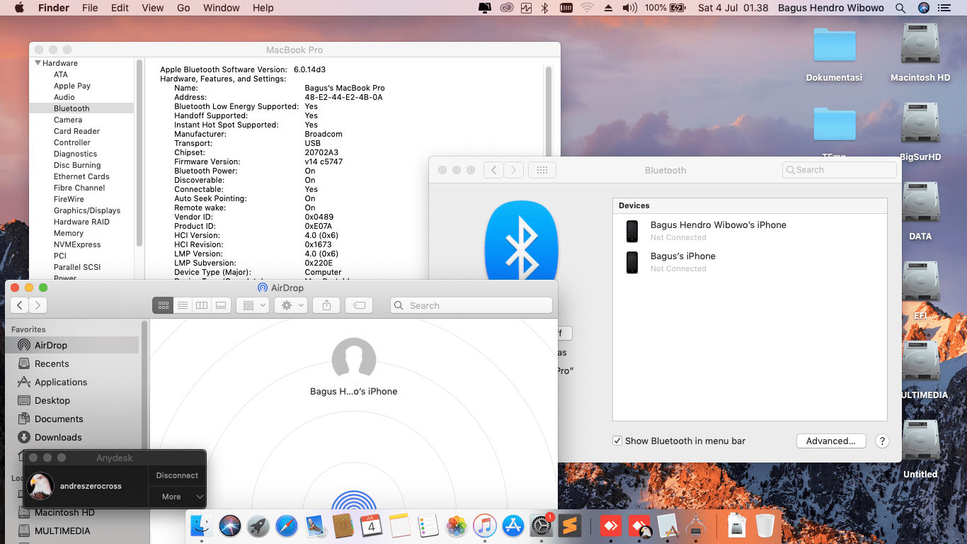This screenshot has height=544, width=967.
Task: Open Safari from the Dock
Action: click(x=287, y=526)
